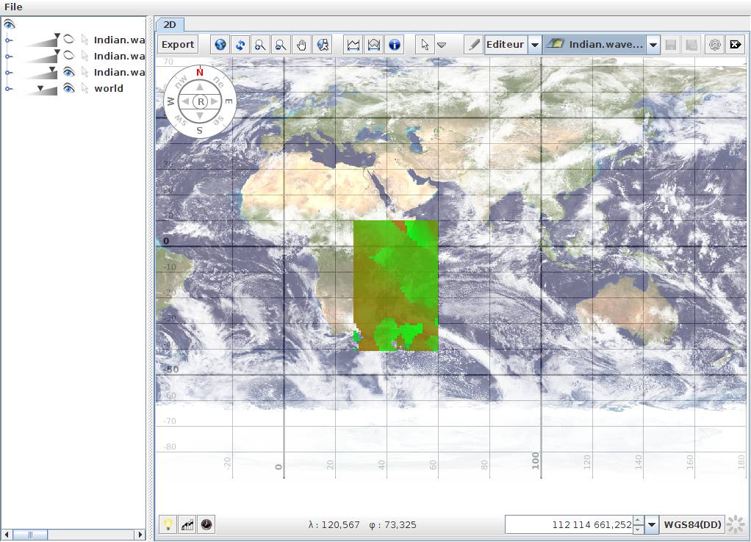Click the light bulb icon in status bar
The width and height of the screenshot is (751, 542).
168,524
